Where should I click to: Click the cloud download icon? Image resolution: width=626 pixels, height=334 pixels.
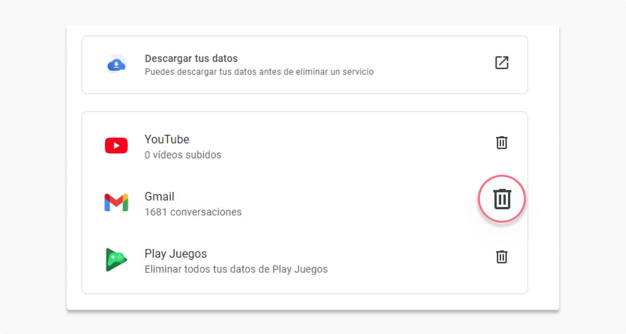pos(116,64)
